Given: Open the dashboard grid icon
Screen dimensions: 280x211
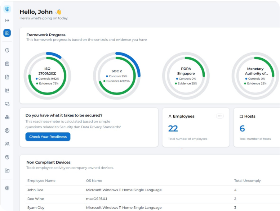Looking at the screenshot, I should [x=7, y=33].
